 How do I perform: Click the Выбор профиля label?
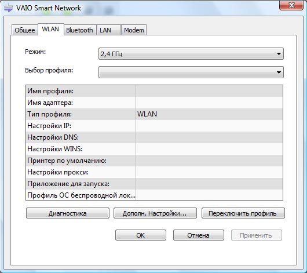49,70
